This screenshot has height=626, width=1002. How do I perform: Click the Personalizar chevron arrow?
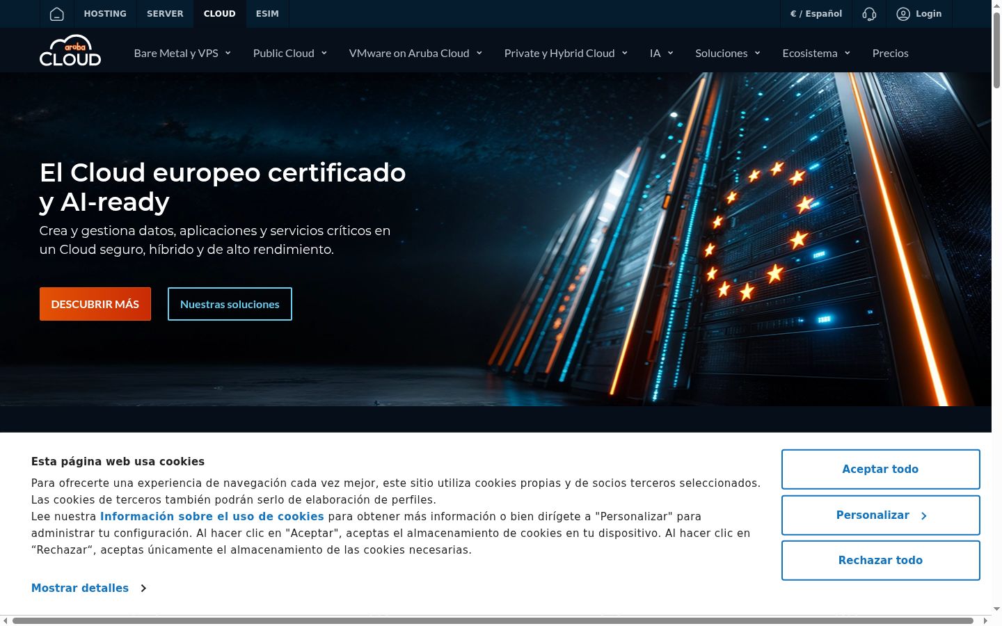924,515
